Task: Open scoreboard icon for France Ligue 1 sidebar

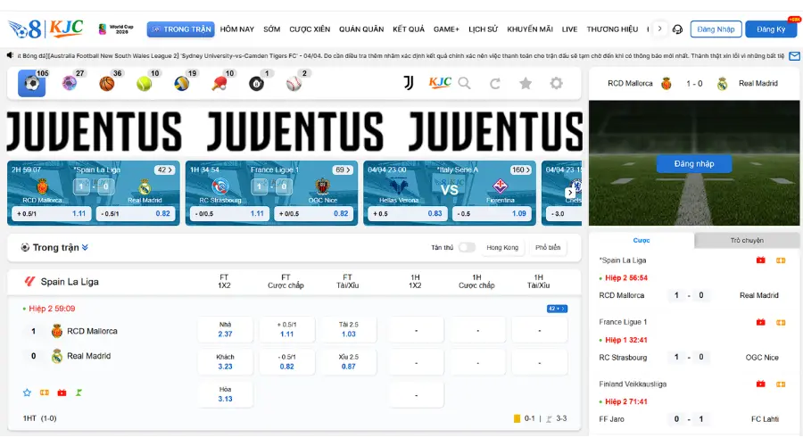Action: [x=781, y=322]
